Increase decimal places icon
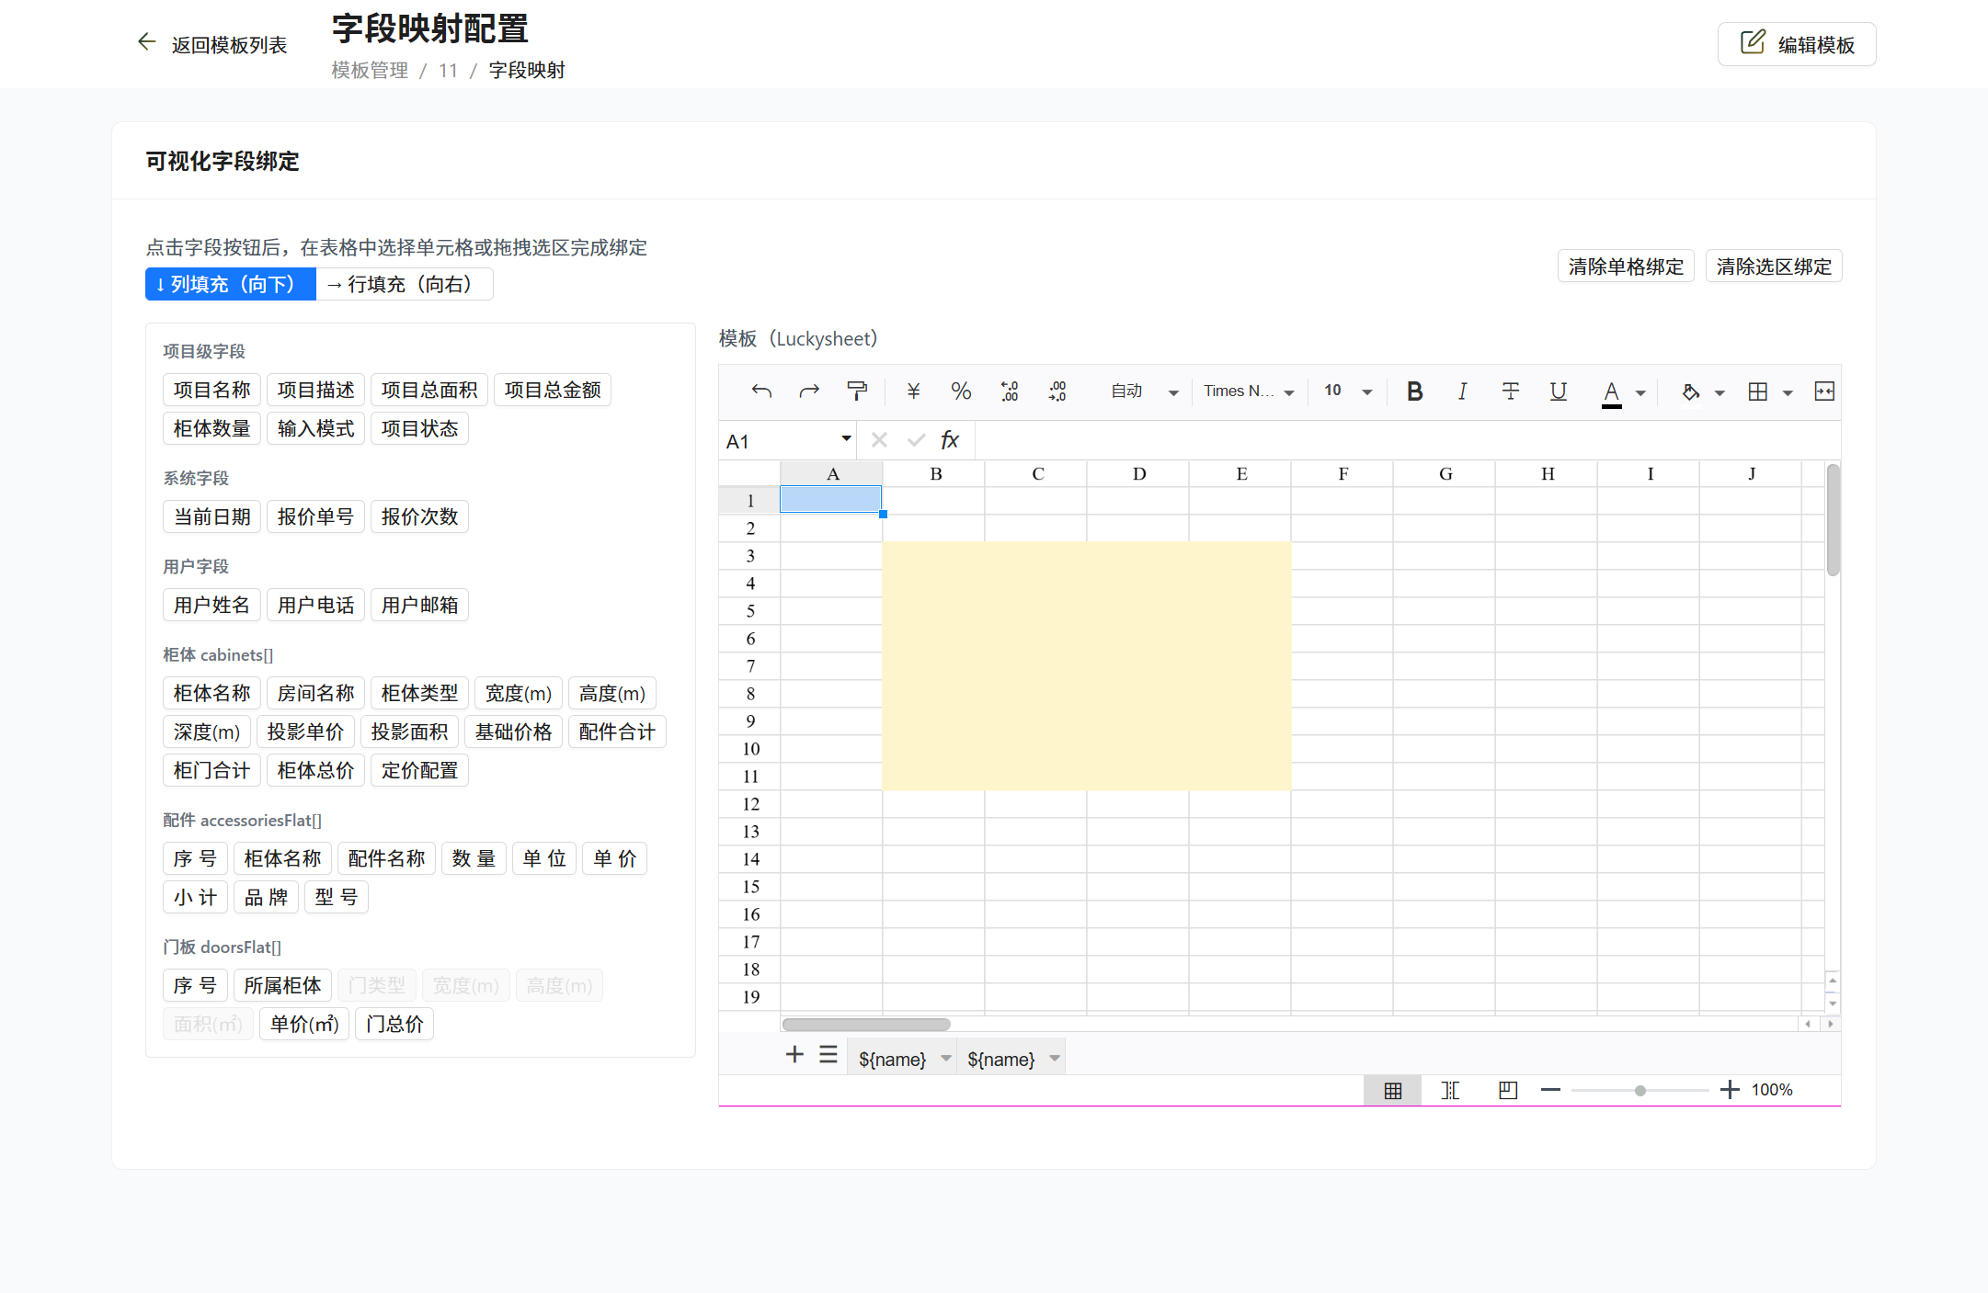 1057,391
